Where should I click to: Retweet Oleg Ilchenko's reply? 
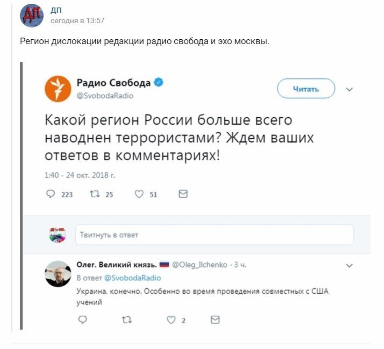pos(127,320)
